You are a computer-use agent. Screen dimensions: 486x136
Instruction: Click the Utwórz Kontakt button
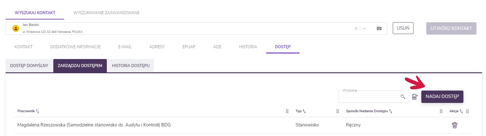pos(451,28)
